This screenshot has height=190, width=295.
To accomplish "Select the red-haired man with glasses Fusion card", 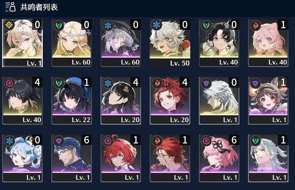I will (x=170, y=158).
